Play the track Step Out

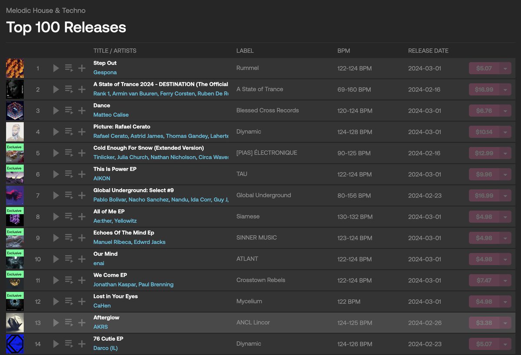56,68
